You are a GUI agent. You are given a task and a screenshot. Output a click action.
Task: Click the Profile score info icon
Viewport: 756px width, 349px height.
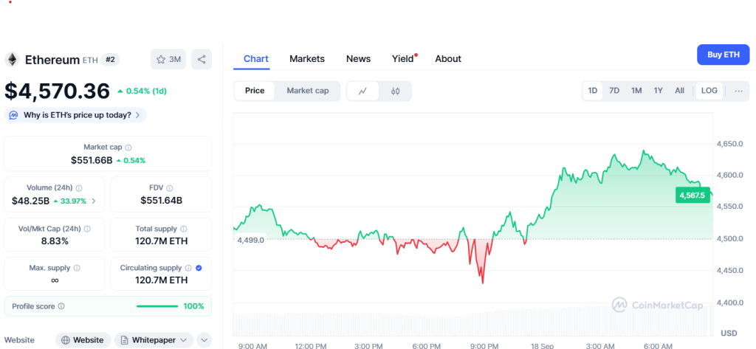pyautogui.click(x=61, y=306)
